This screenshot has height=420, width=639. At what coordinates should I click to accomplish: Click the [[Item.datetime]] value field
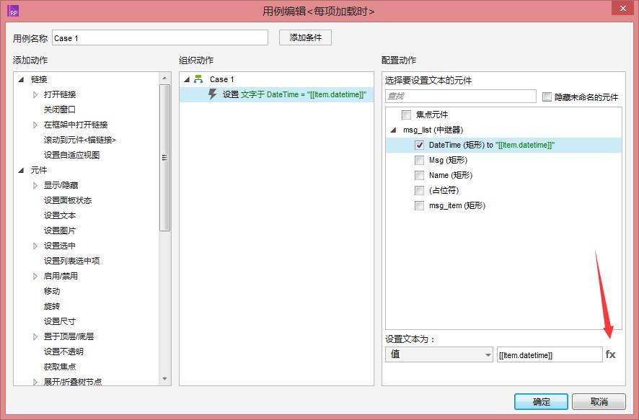(x=550, y=354)
